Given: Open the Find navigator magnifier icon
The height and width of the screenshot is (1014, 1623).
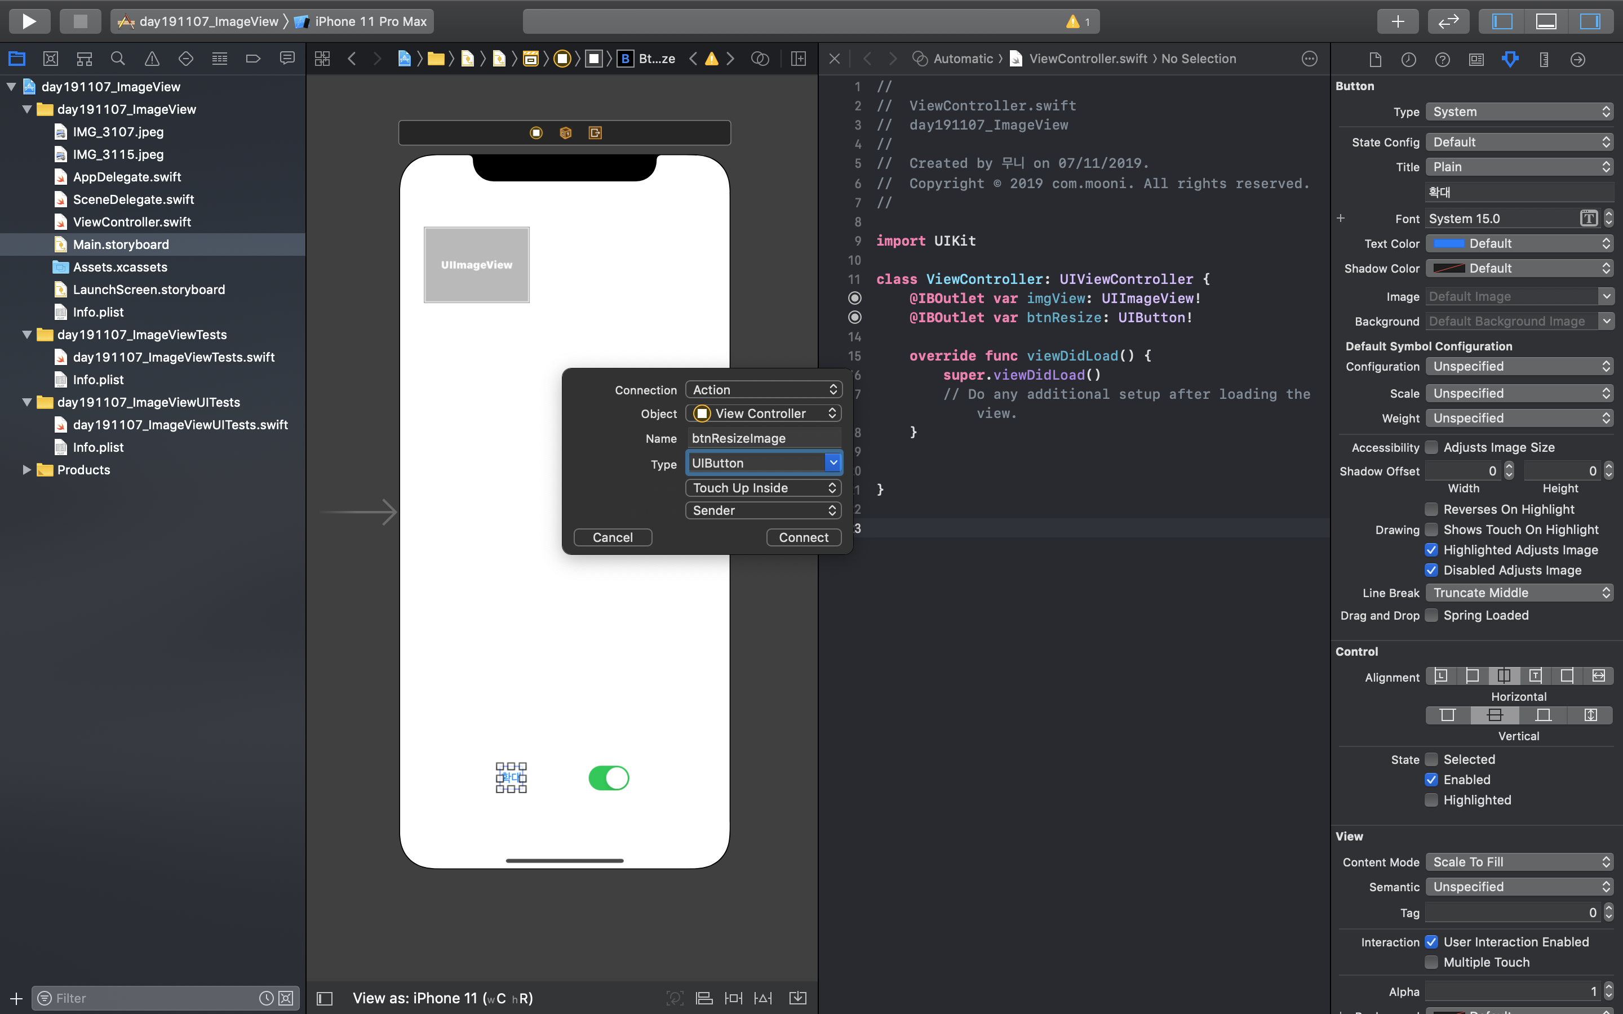Looking at the screenshot, I should [118, 59].
